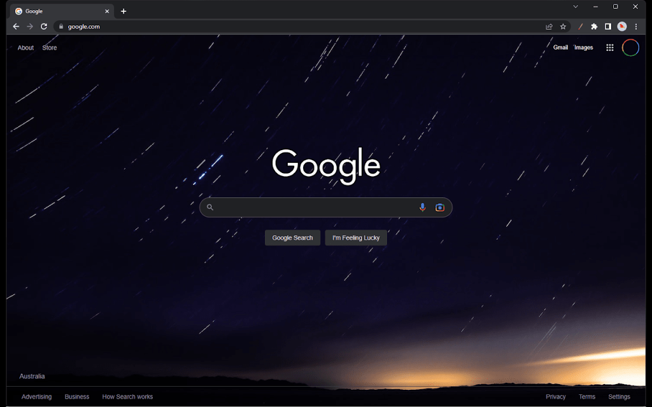Reload the Google page
The height and width of the screenshot is (407, 652).
click(44, 27)
